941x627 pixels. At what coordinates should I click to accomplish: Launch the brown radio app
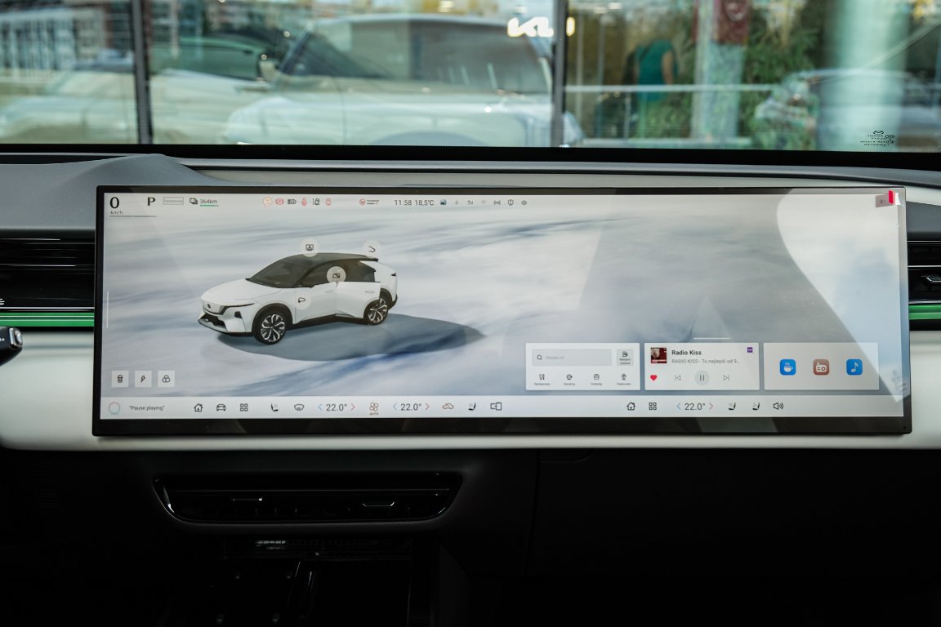(x=821, y=367)
